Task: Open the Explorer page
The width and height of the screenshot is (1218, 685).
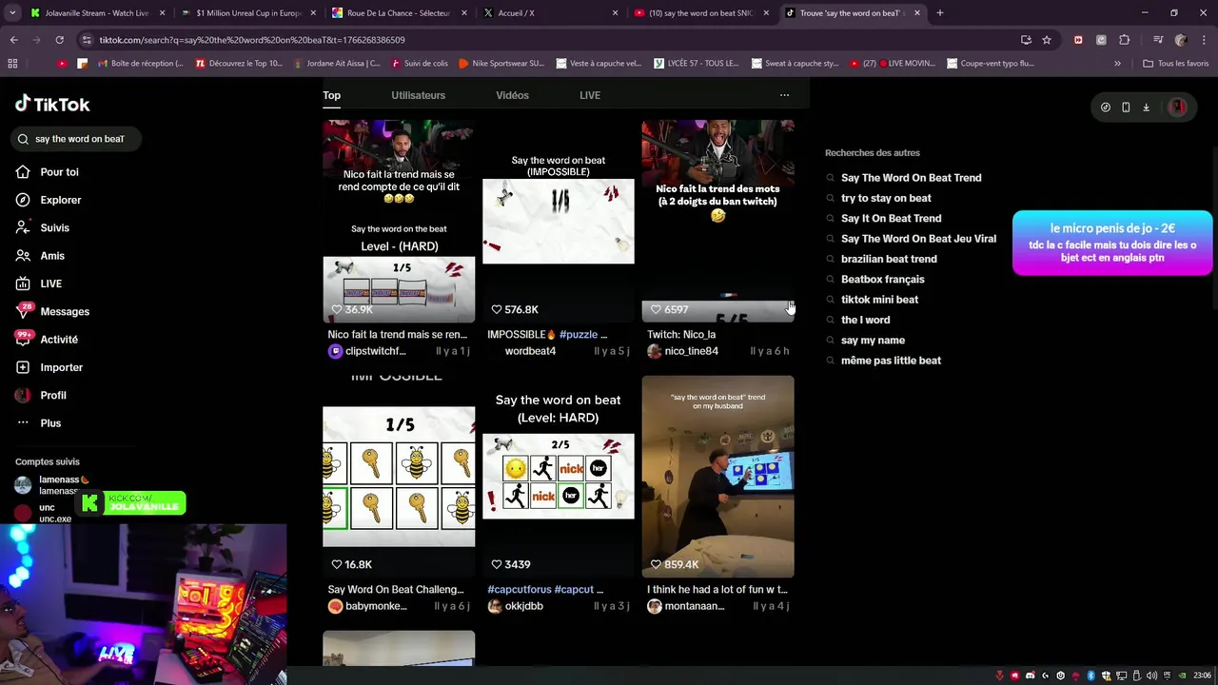Action: (49, 200)
